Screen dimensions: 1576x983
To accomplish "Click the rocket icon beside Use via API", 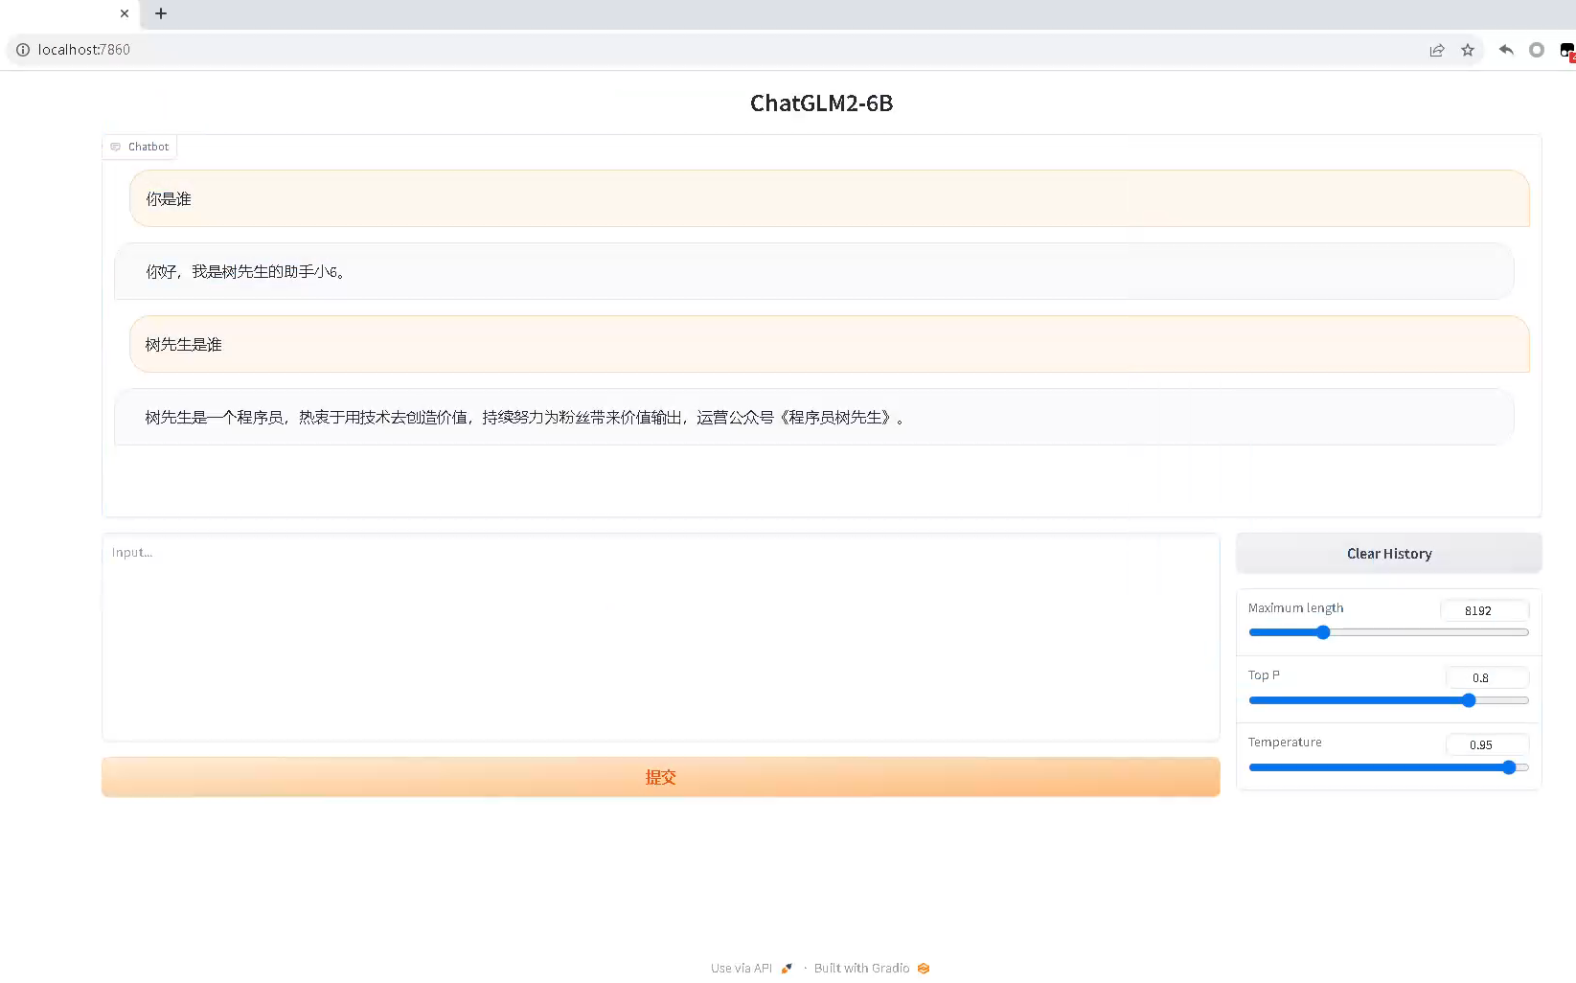I will 787,968.
